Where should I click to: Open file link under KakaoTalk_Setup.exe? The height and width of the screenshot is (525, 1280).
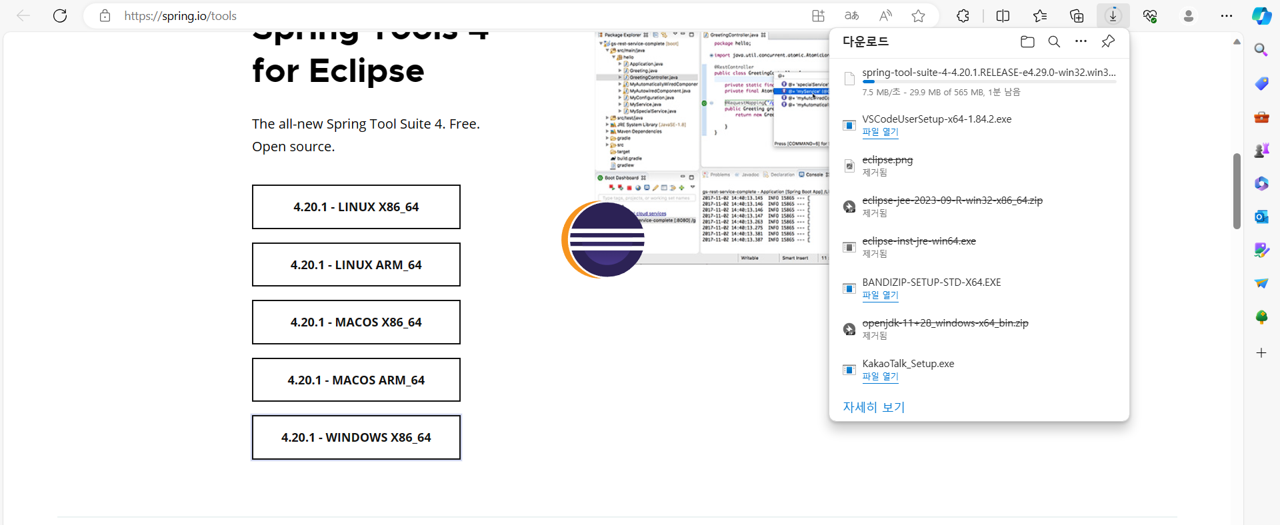click(x=880, y=376)
